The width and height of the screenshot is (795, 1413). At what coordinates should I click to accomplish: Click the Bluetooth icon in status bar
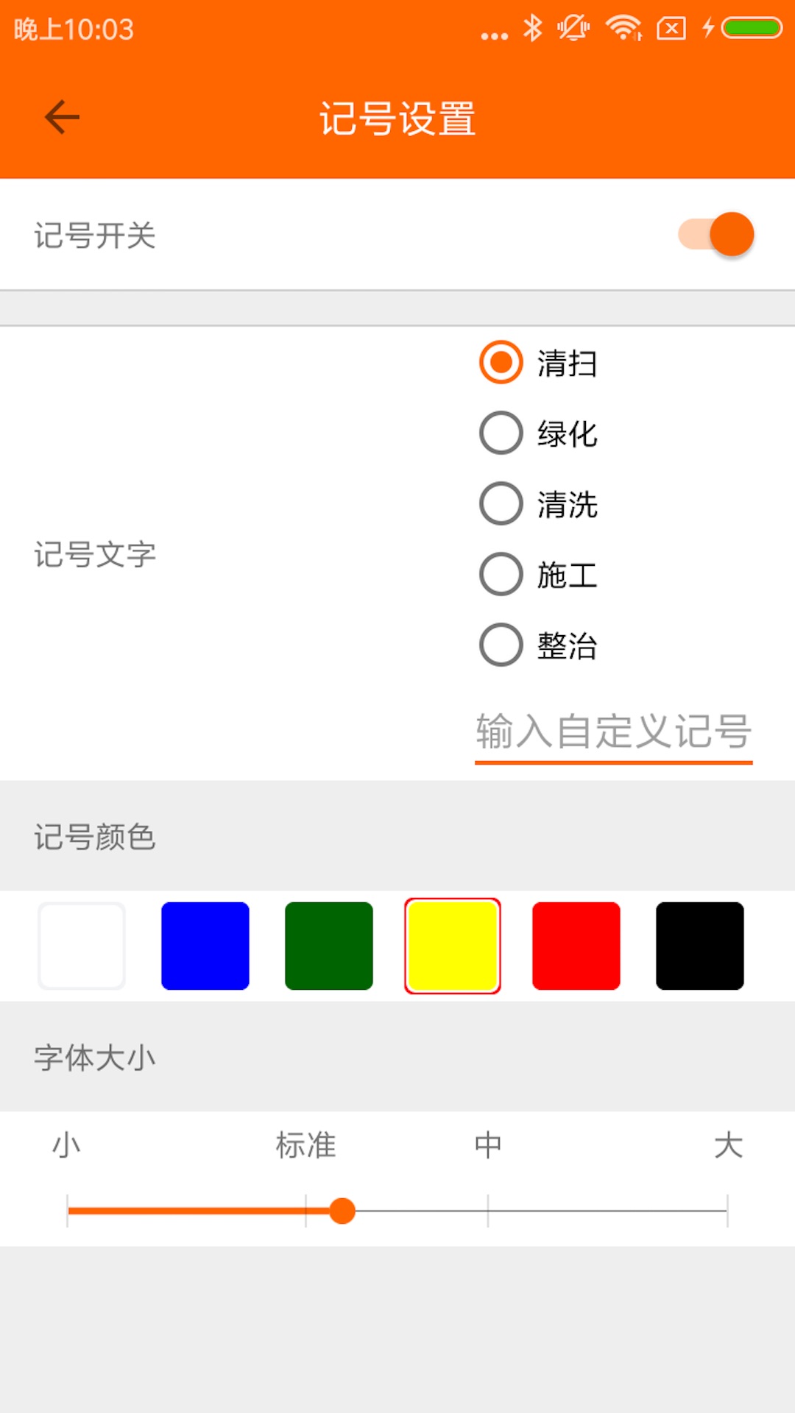(532, 28)
